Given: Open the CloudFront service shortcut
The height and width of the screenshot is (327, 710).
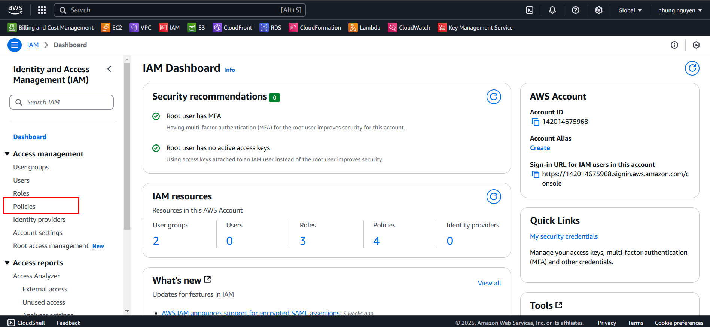Looking at the screenshot, I should pyautogui.click(x=232, y=27).
